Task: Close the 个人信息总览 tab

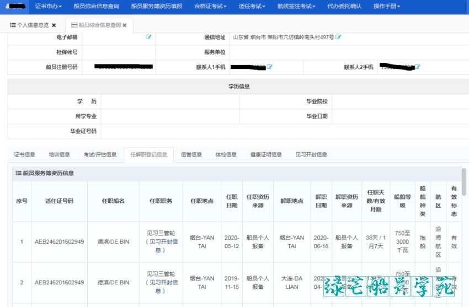Action: pos(54,25)
